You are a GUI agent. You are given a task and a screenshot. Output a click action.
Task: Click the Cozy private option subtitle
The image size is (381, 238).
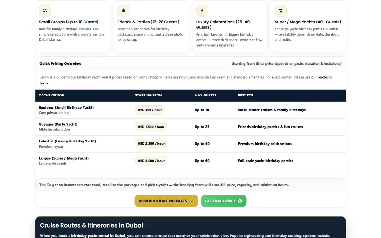point(54,113)
